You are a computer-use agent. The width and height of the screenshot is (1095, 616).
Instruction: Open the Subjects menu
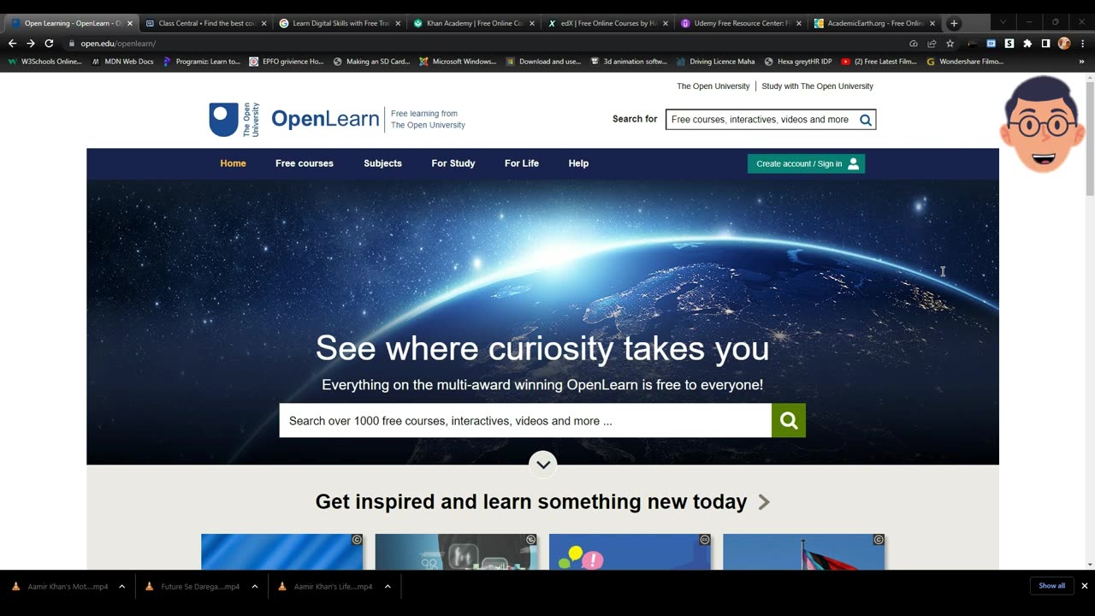click(x=382, y=163)
